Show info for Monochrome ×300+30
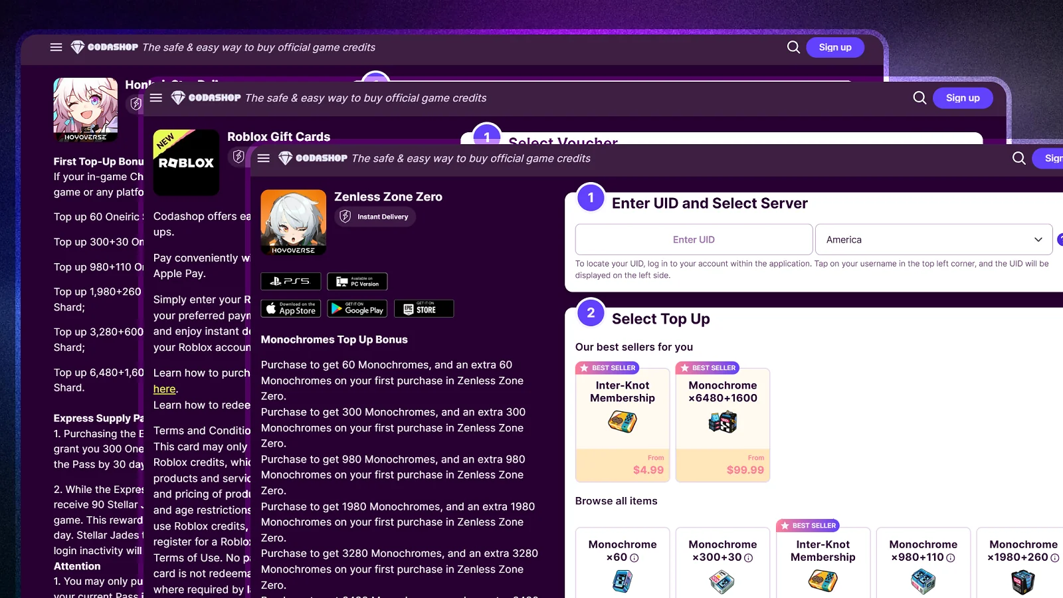This screenshot has width=1063, height=598. pyautogui.click(x=749, y=558)
